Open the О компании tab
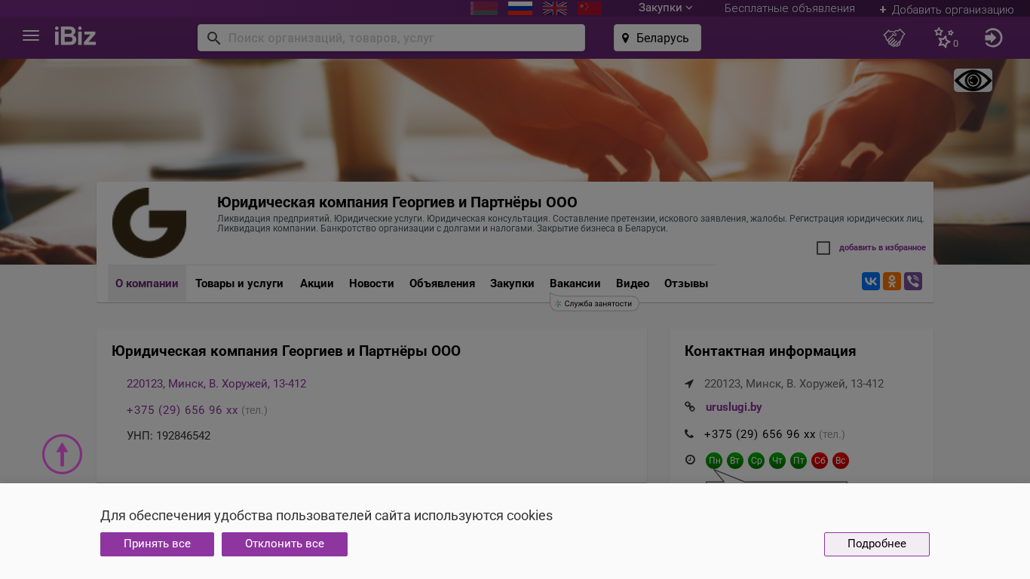 point(147,283)
